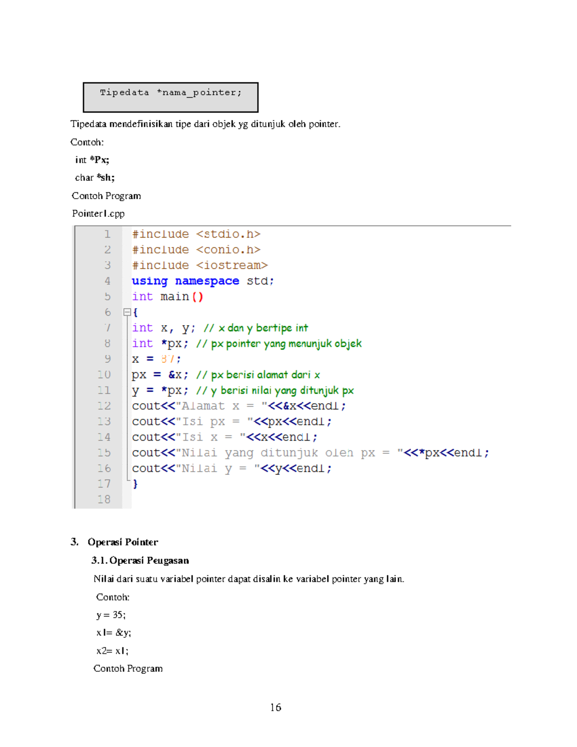
Task: Click the '#include <conio.h>' code line
Action: [196, 250]
